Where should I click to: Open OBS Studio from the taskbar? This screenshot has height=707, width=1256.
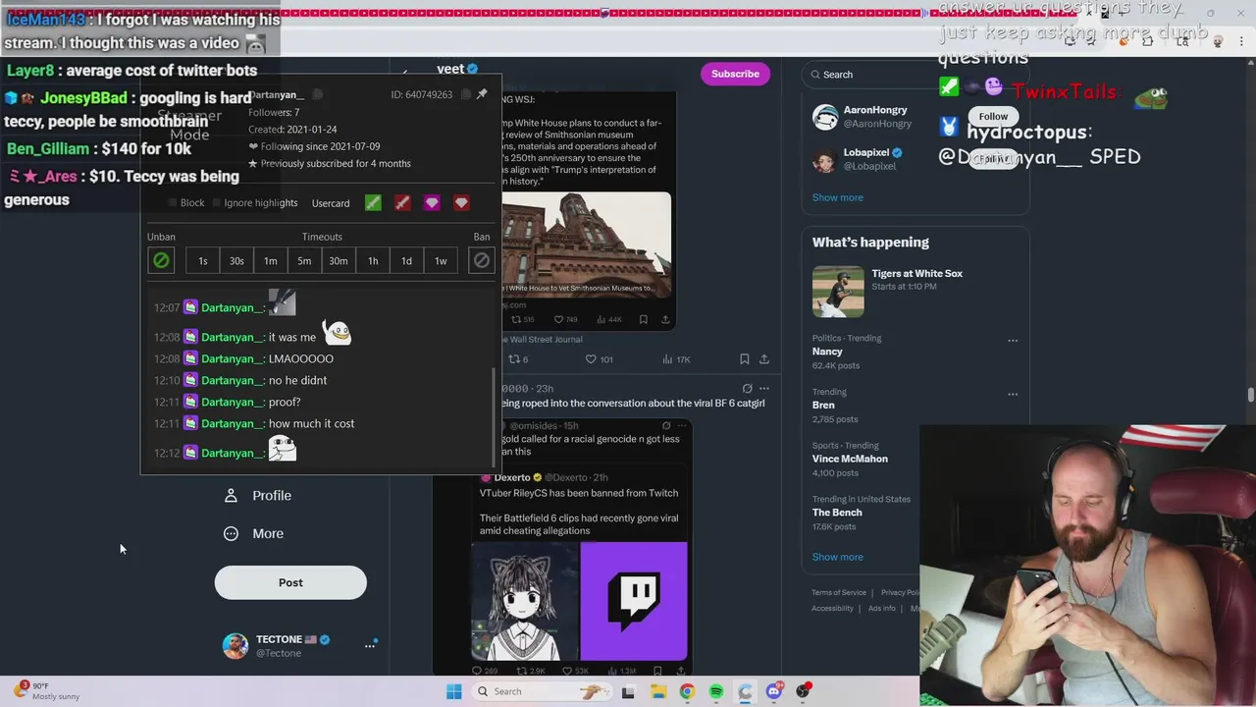tap(804, 691)
